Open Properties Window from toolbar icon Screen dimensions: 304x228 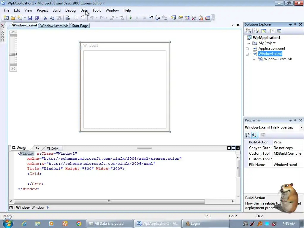180,18
